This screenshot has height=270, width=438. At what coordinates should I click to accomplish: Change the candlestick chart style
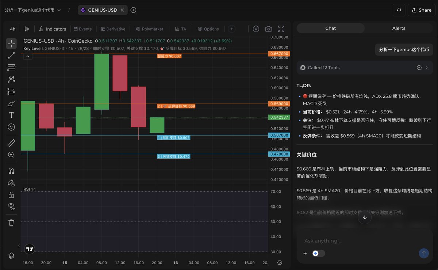click(x=27, y=29)
